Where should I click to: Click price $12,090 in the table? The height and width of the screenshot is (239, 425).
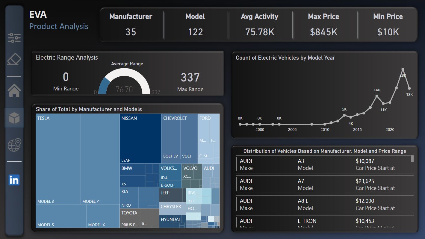point(365,201)
